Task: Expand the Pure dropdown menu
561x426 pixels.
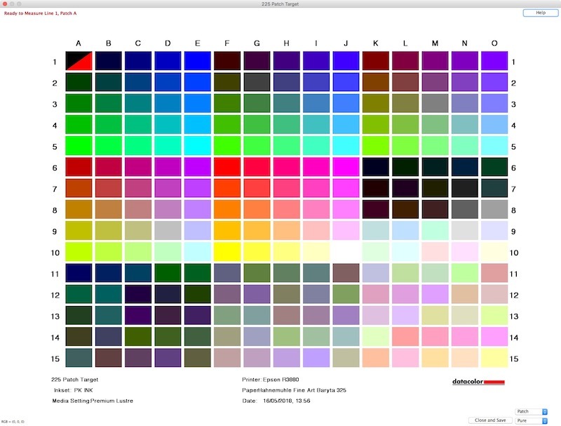Action: pos(530,420)
